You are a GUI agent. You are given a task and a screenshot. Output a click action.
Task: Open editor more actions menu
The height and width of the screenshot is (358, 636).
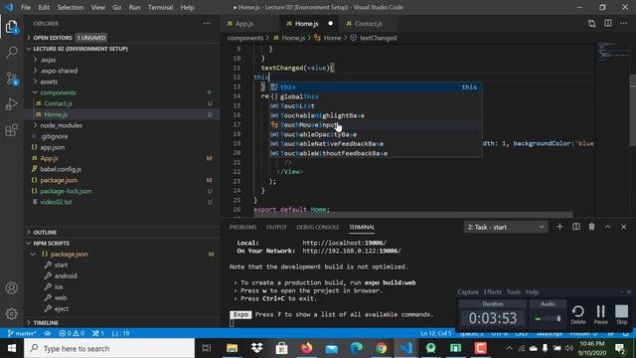pyautogui.click(x=623, y=24)
